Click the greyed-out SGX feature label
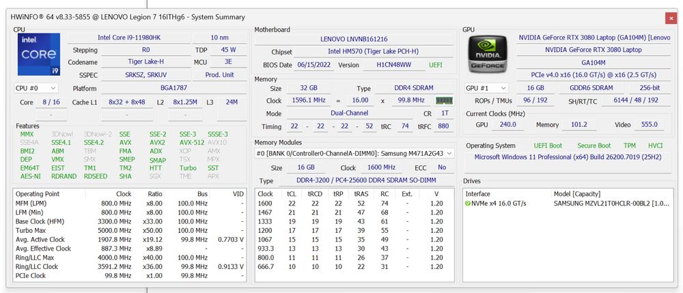This screenshot has width=683, height=293. coord(155,176)
